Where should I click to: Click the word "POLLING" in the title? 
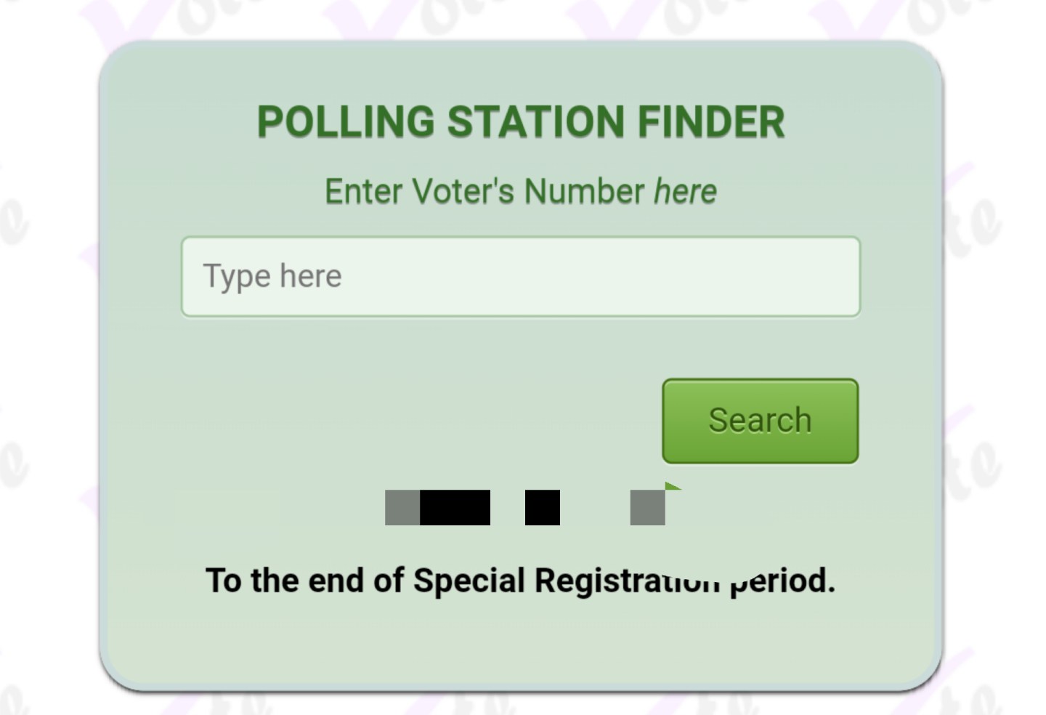coord(345,121)
